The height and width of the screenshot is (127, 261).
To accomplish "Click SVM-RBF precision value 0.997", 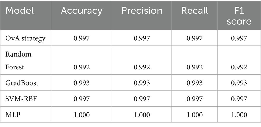I will (x=142, y=99).
